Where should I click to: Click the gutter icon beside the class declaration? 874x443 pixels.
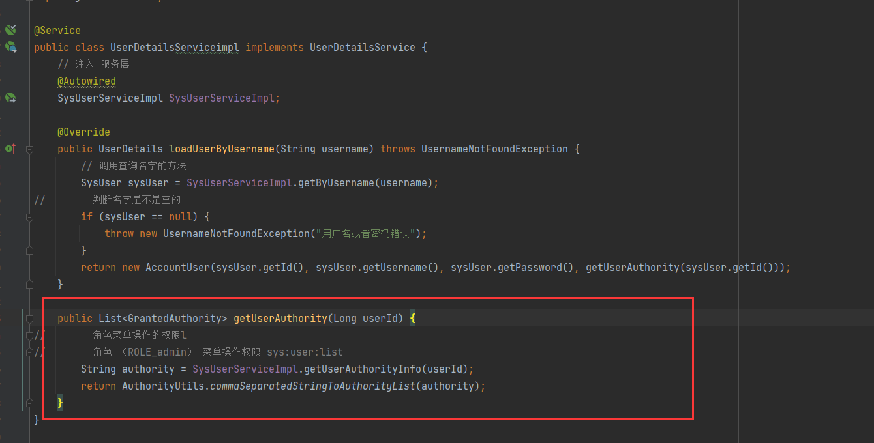(x=10, y=47)
